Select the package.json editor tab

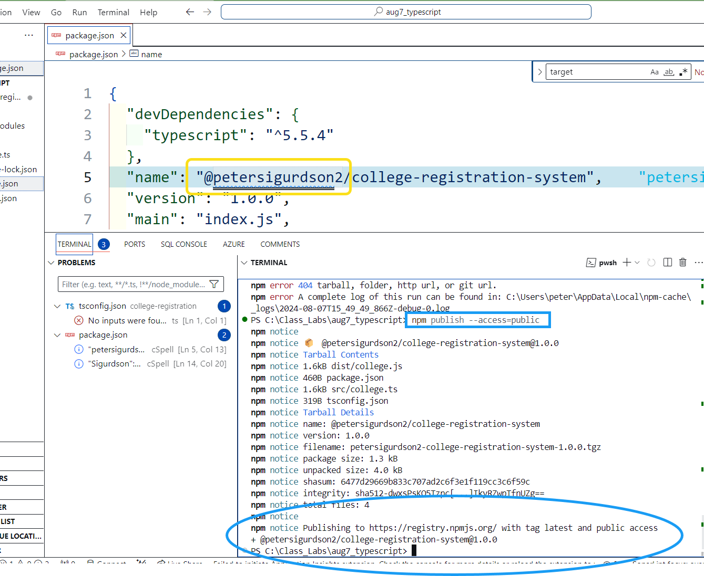pyautogui.click(x=89, y=35)
